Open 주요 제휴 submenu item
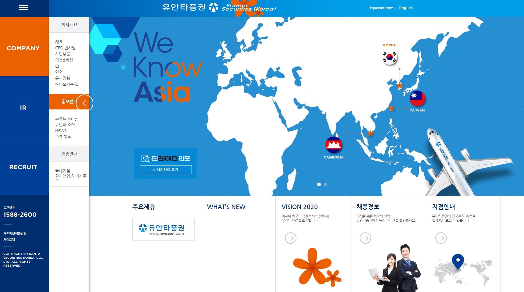 (x=63, y=137)
